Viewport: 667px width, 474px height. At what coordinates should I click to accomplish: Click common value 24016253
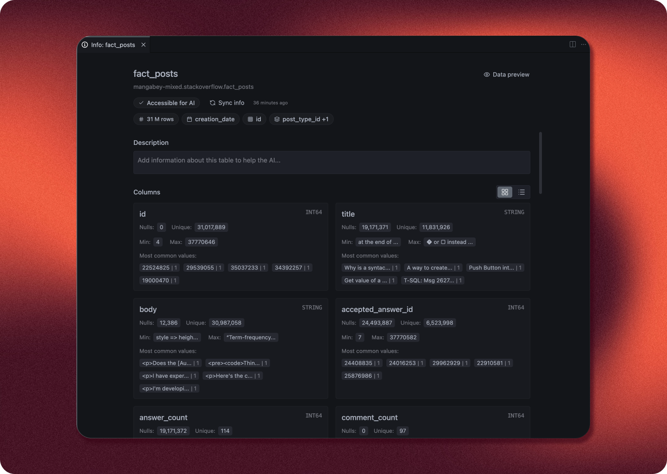406,363
